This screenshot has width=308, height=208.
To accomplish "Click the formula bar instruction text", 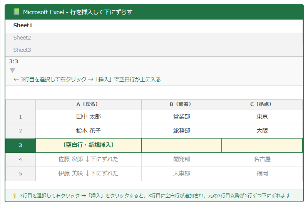I will (87, 79).
